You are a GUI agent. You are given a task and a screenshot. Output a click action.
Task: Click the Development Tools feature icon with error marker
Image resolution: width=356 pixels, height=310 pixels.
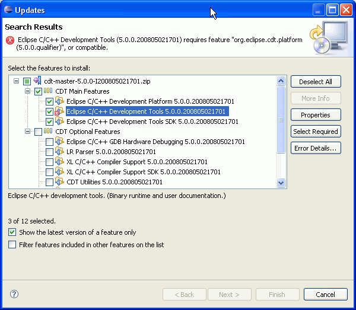point(59,111)
